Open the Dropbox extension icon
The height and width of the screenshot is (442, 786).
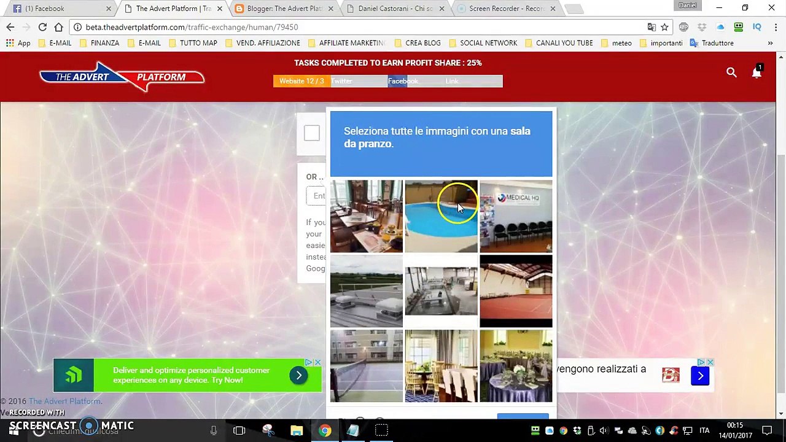pyautogui.click(x=702, y=27)
